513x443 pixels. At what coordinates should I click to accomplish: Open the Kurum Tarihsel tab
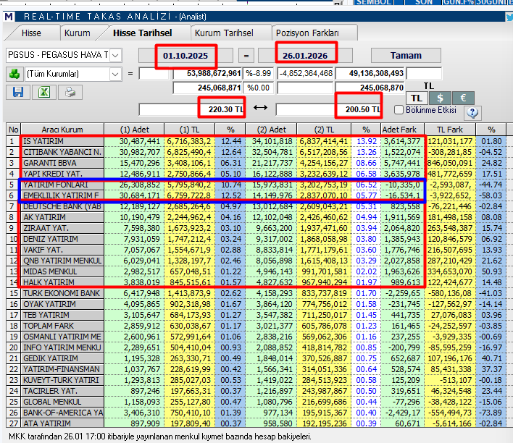pyautogui.click(x=224, y=33)
